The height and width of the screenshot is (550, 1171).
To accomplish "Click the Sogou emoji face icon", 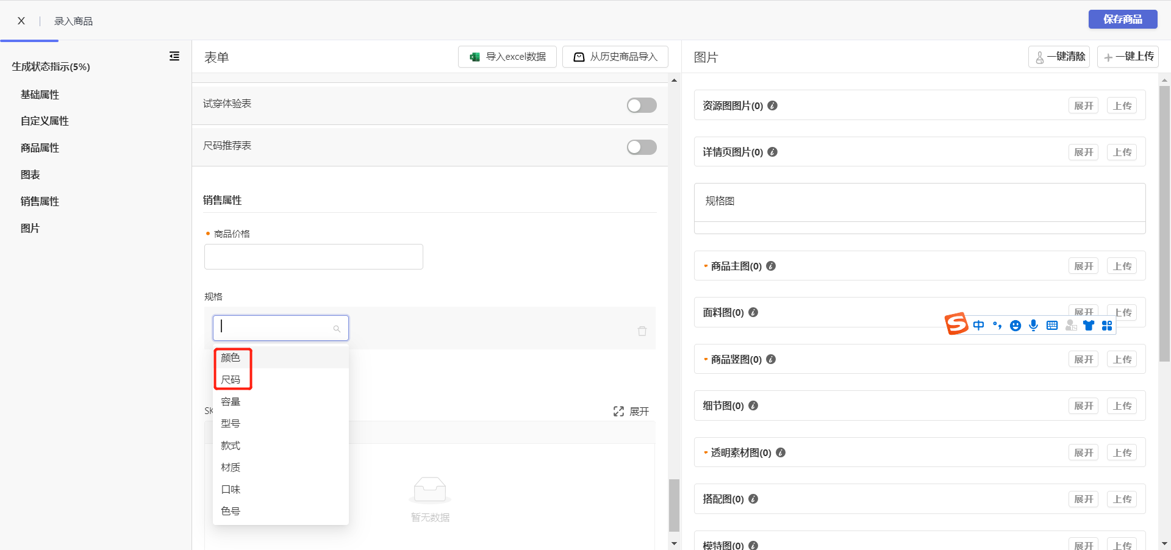I will pos(1015,326).
